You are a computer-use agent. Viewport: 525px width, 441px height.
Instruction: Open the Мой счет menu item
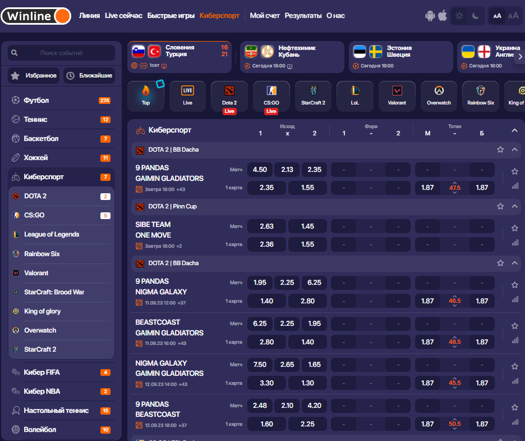click(265, 15)
